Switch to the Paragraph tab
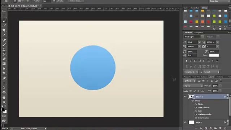 tap(199, 32)
